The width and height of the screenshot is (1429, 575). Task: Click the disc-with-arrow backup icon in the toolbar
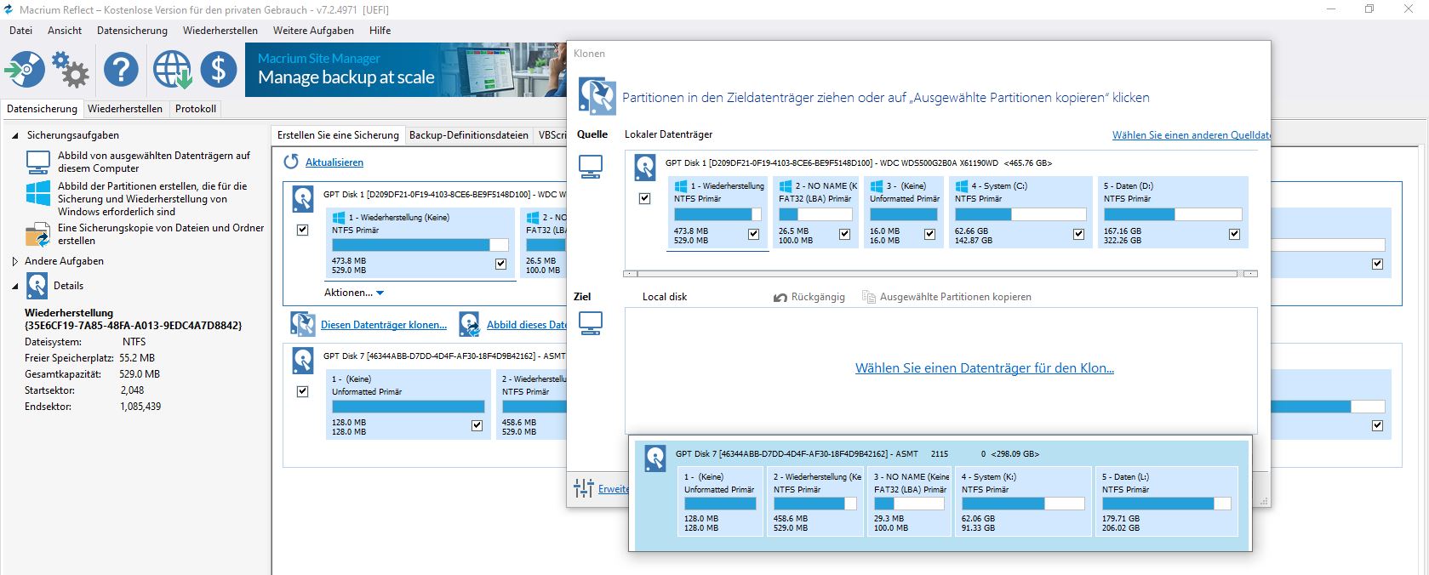click(x=25, y=69)
